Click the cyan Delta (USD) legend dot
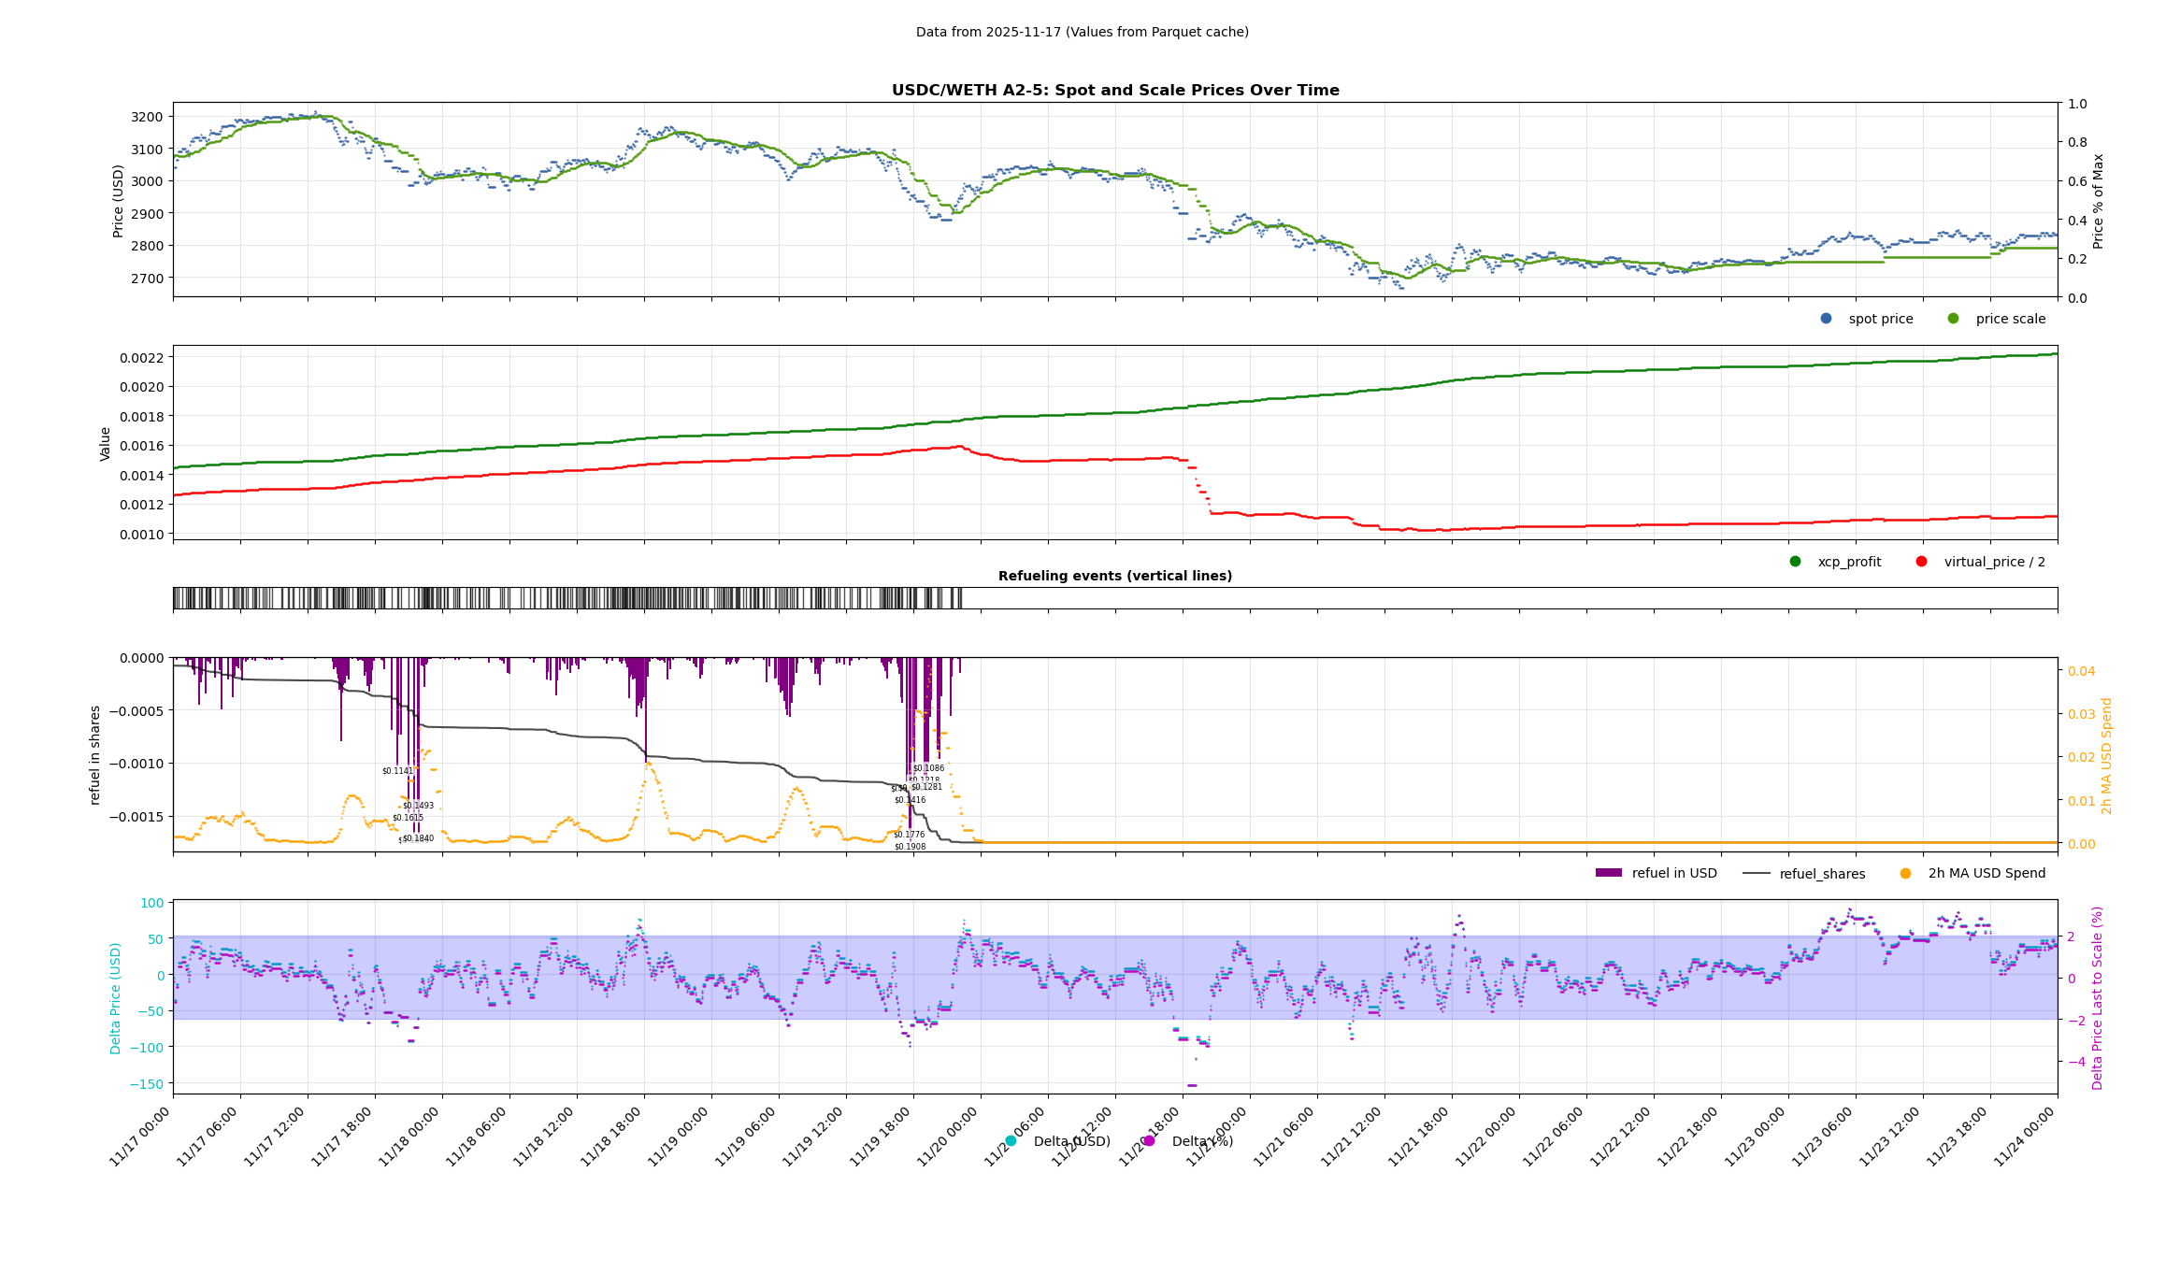 click(x=1011, y=1141)
